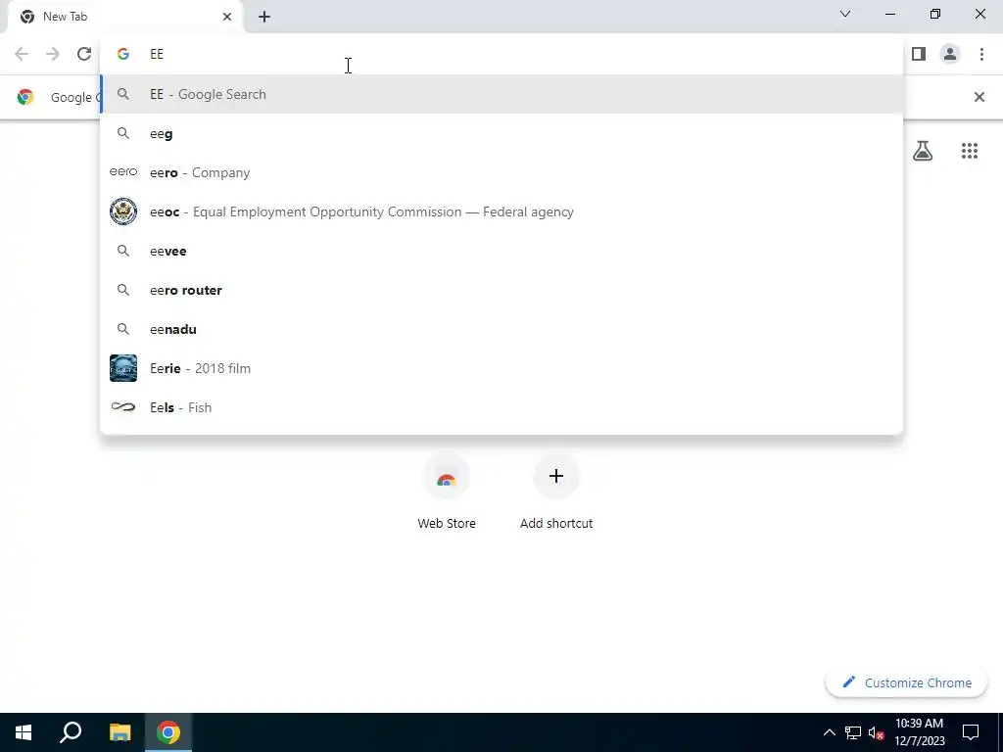Image resolution: width=1003 pixels, height=752 pixels.
Task: Open the profile avatar icon
Action: [x=950, y=54]
